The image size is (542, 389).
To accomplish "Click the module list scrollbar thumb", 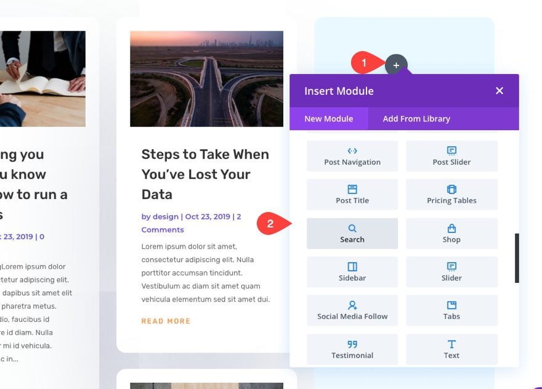I will click(x=517, y=258).
